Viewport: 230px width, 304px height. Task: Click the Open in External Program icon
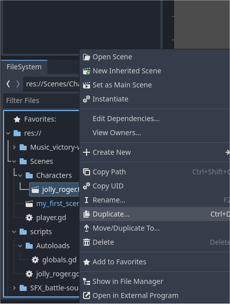point(87,295)
